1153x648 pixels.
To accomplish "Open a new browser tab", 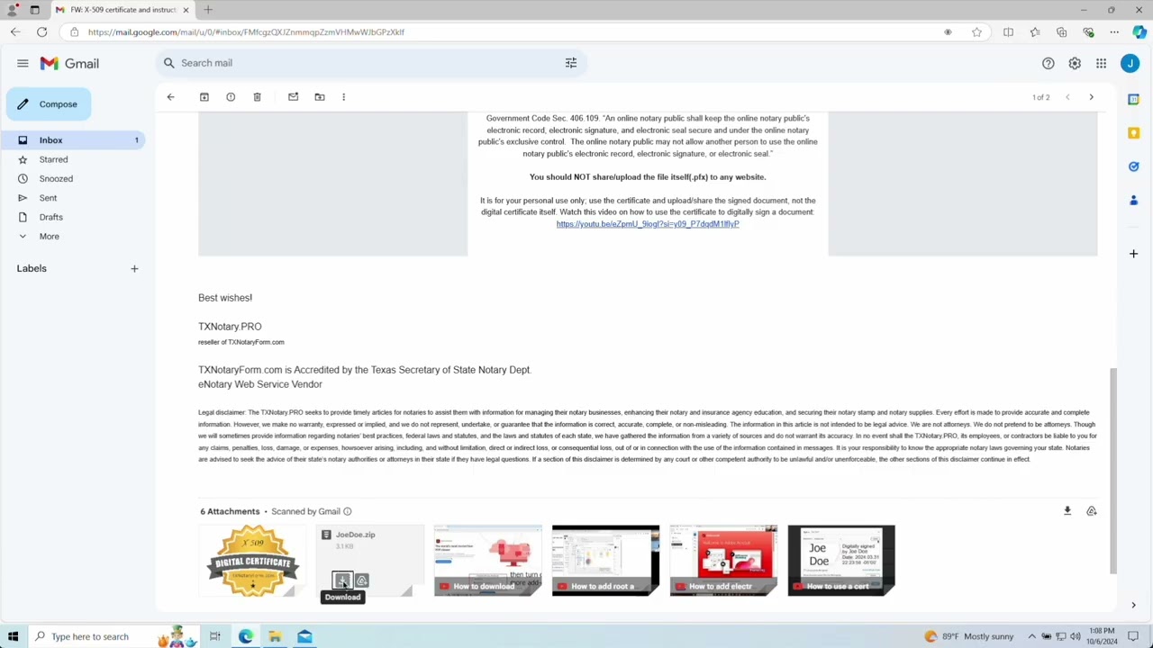I will coord(208,10).
